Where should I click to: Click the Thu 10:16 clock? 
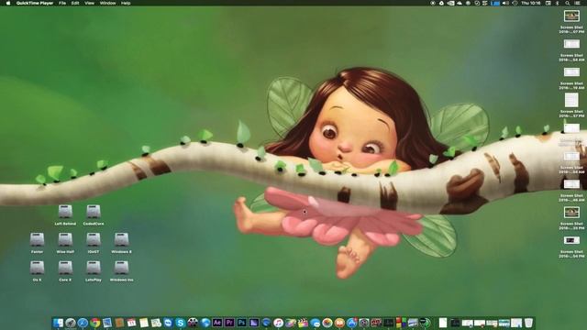(x=531, y=3)
